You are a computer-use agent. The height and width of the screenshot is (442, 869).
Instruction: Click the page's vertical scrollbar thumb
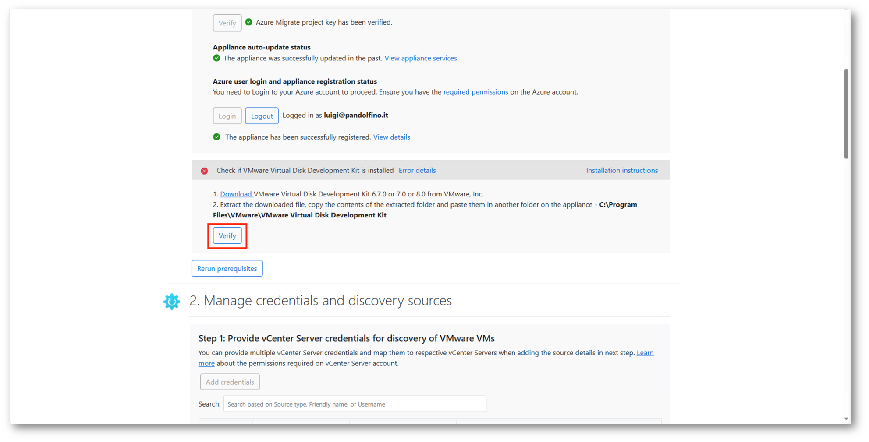tap(846, 114)
